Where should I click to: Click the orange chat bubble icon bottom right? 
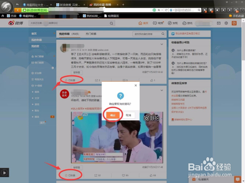[238, 180]
